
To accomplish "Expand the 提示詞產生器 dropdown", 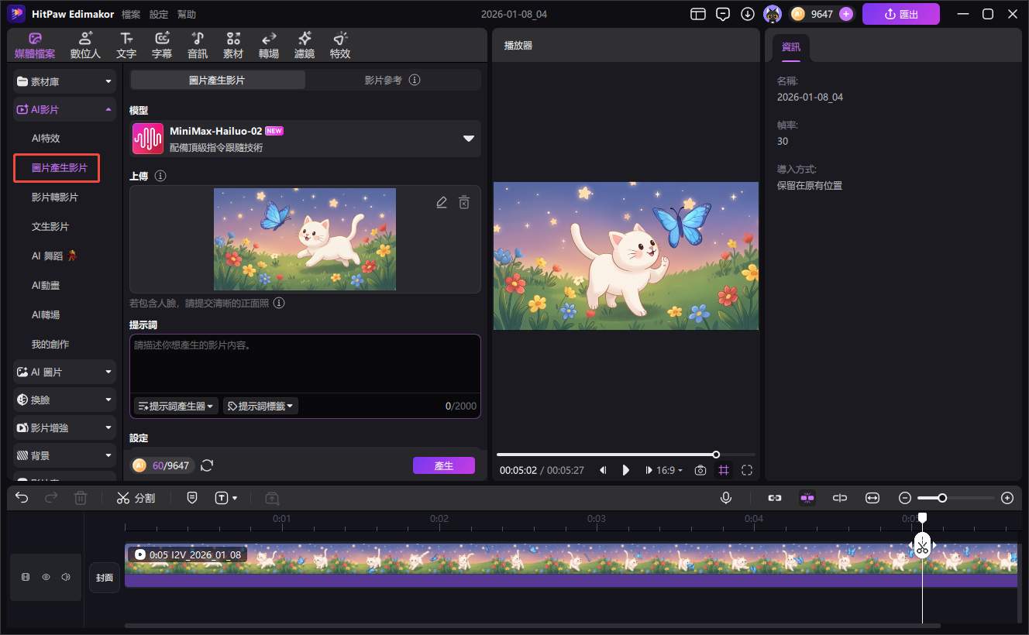I will pyautogui.click(x=176, y=406).
